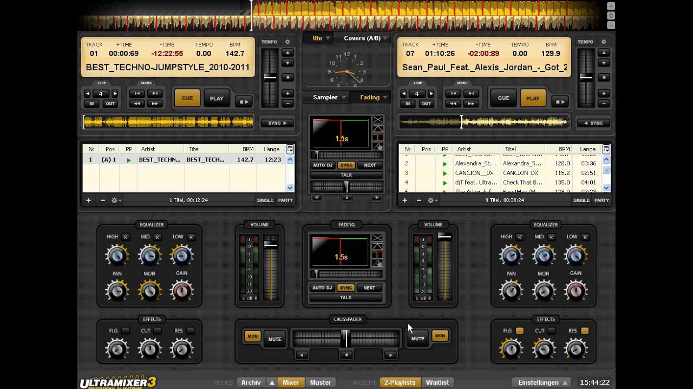
Task: Set right deck loop OUT point
Action: coord(427,104)
